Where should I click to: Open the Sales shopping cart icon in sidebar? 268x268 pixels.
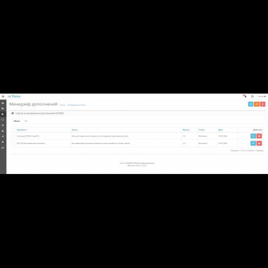(x=3, y=125)
